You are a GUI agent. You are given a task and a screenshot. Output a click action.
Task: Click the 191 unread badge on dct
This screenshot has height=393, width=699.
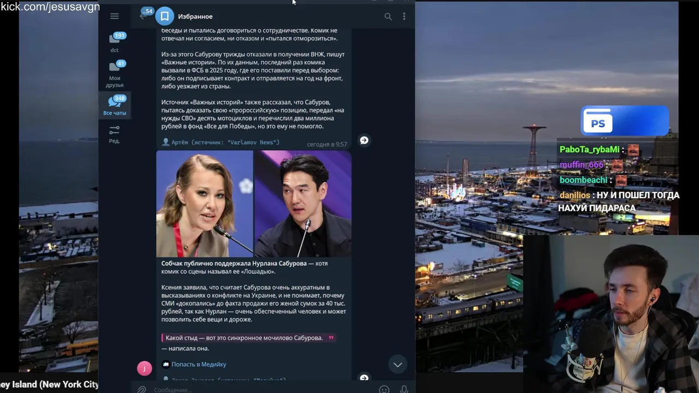tap(120, 35)
